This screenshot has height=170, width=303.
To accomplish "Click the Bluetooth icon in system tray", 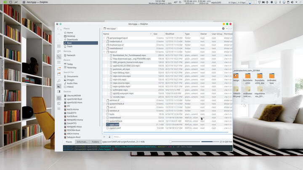I will (279, 2).
